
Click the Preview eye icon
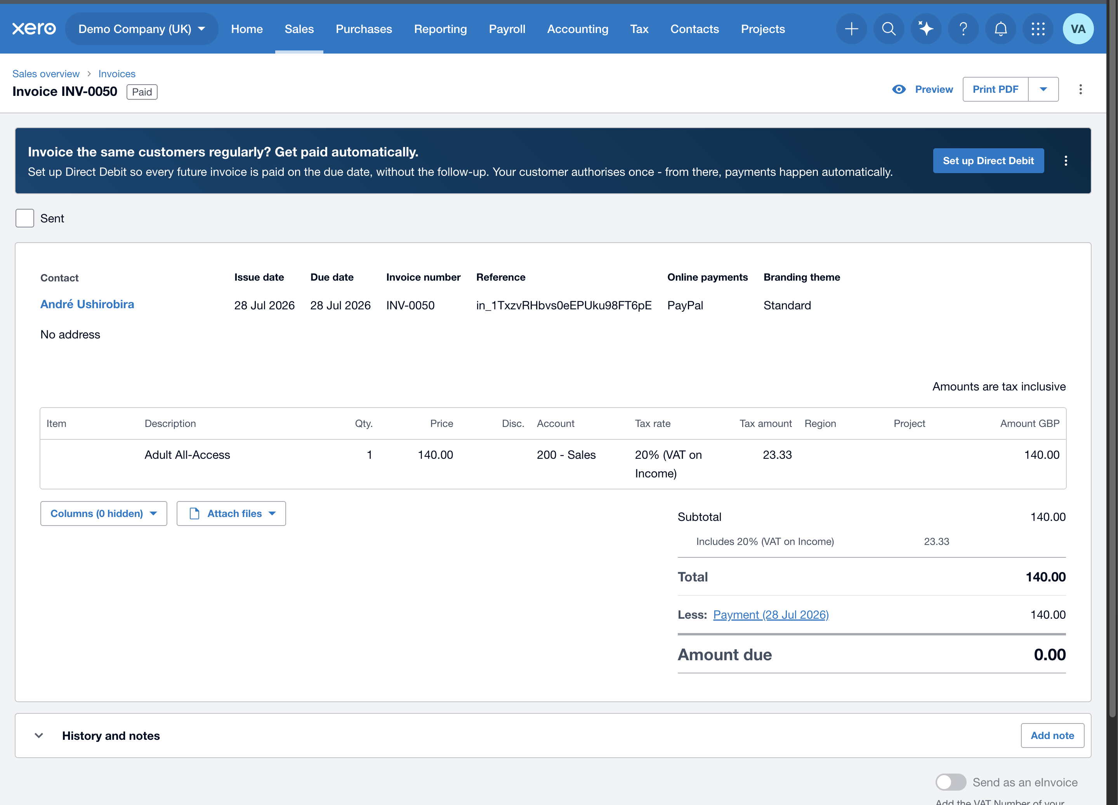click(899, 89)
